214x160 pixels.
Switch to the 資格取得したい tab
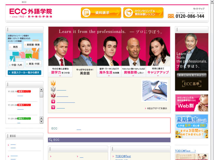[134, 71]
